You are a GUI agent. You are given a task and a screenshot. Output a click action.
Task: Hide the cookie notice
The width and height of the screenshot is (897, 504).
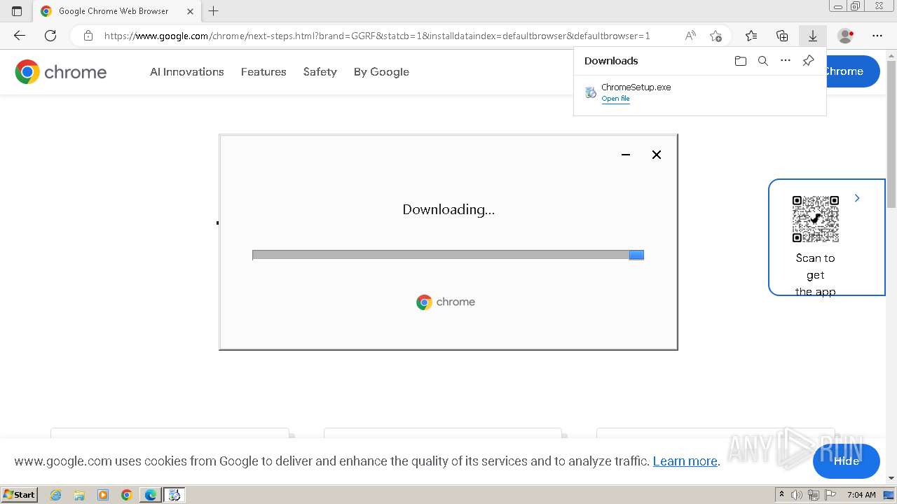(847, 461)
